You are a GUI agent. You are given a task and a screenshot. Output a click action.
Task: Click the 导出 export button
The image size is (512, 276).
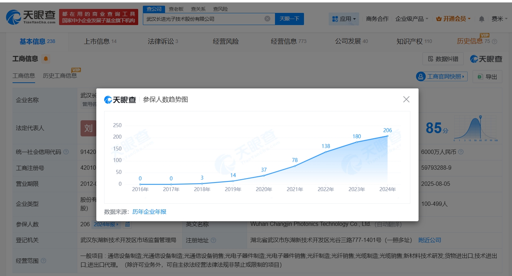pos(487,77)
